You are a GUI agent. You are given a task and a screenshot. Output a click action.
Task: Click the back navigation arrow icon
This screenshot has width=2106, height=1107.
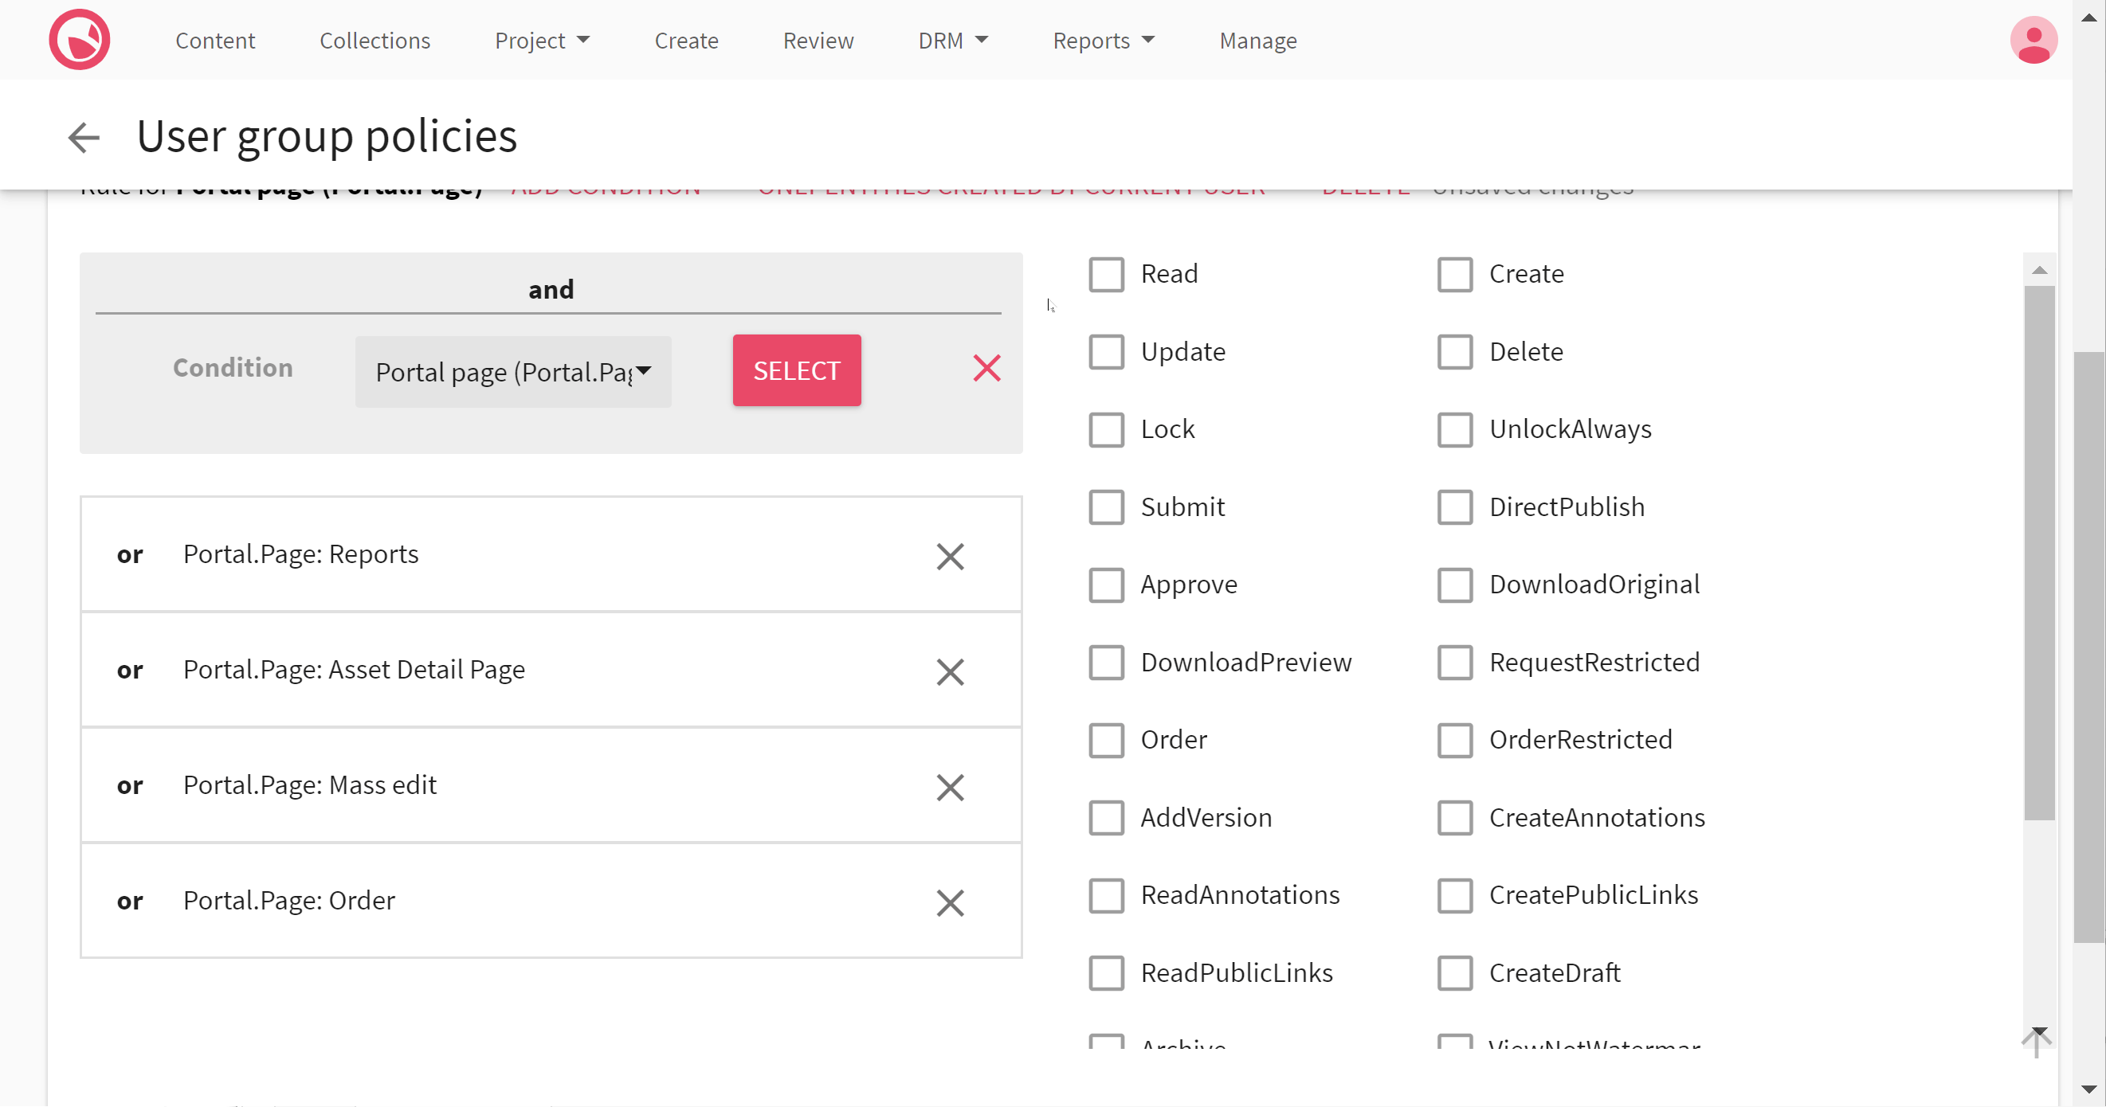coord(84,135)
